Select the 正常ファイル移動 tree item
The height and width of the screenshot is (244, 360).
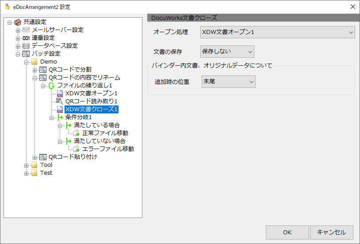click(x=105, y=133)
